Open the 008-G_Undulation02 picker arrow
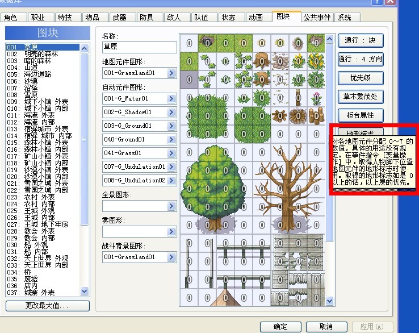This screenshot has width=419, height=333. tap(171, 181)
